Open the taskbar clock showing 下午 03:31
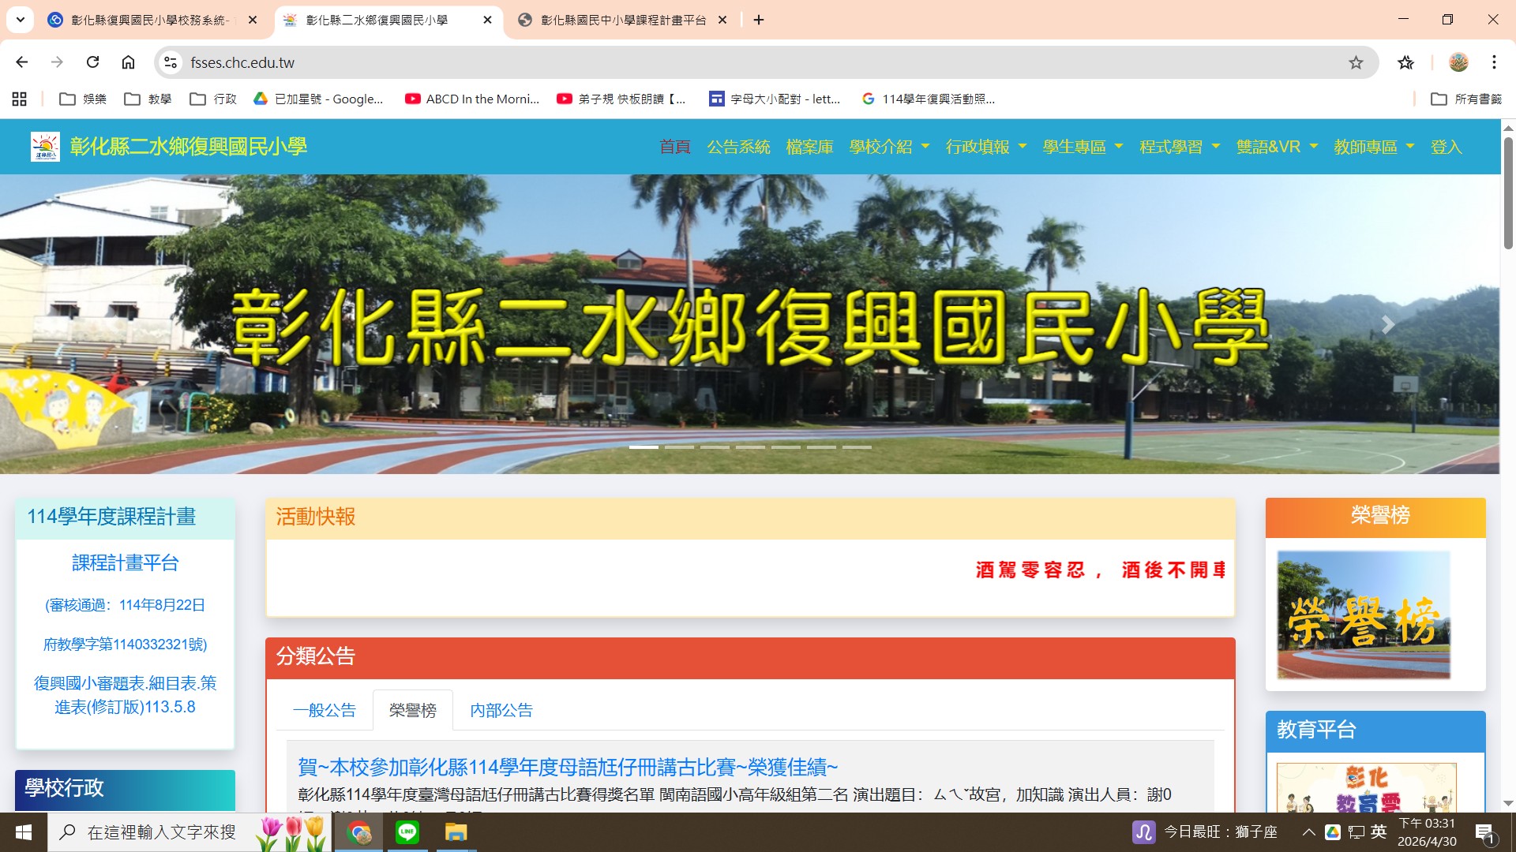The height and width of the screenshot is (852, 1516). (x=1427, y=832)
